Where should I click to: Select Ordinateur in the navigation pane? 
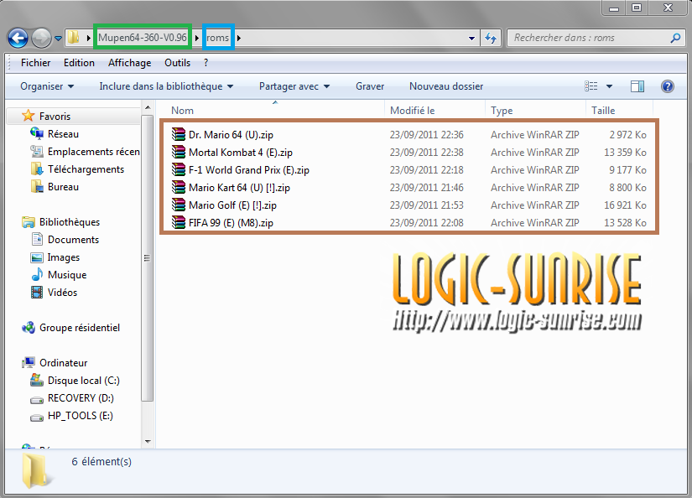click(x=63, y=362)
